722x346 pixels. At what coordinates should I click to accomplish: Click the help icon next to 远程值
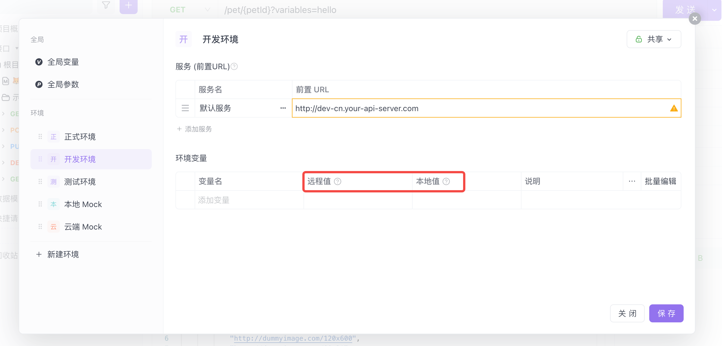338,181
